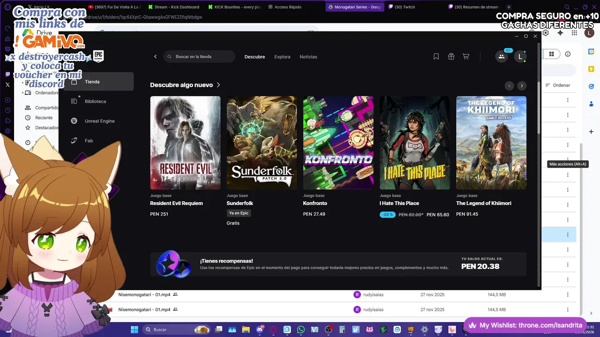Open the Resident Evil Requiem title link
The image size is (600, 337).
click(176, 203)
